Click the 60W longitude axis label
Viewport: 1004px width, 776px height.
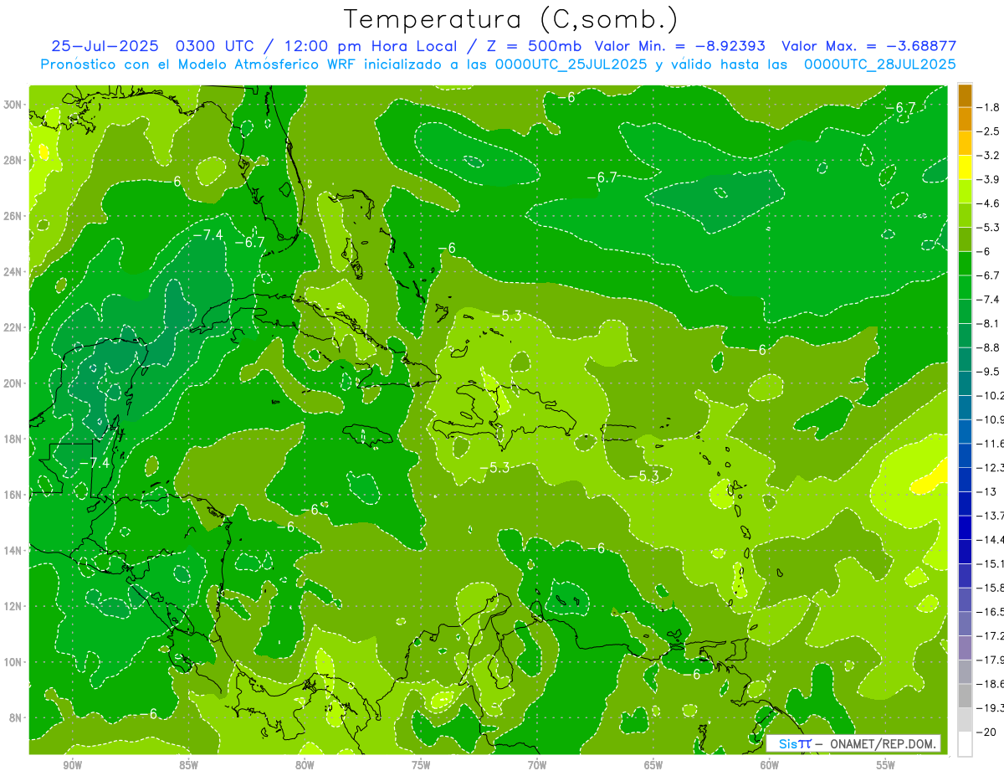pos(770,765)
